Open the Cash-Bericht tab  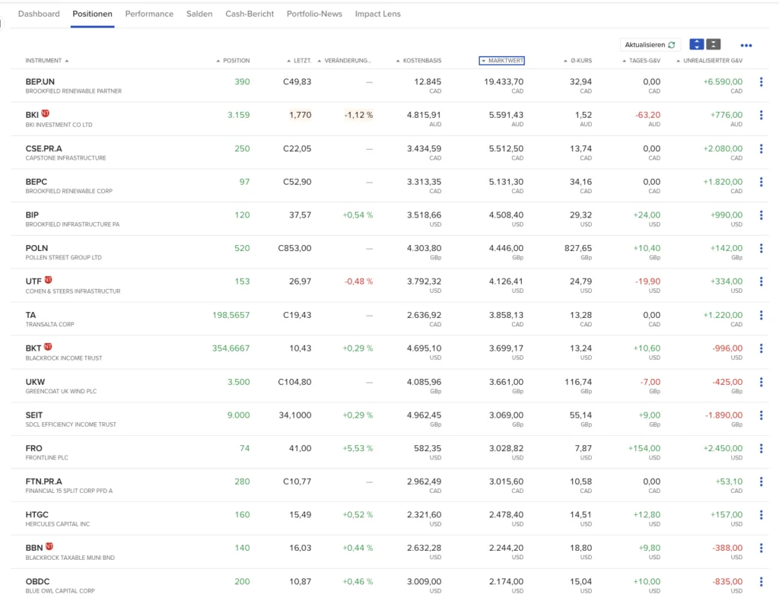pyautogui.click(x=250, y=14)
